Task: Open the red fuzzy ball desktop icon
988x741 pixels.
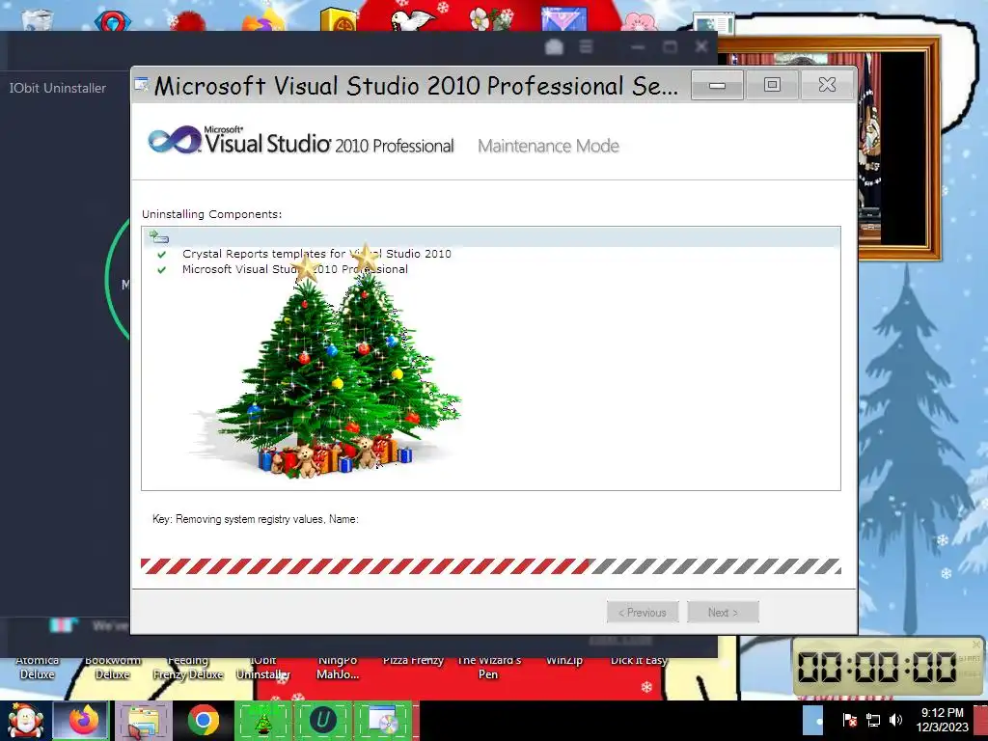Action: pos(188,21)
